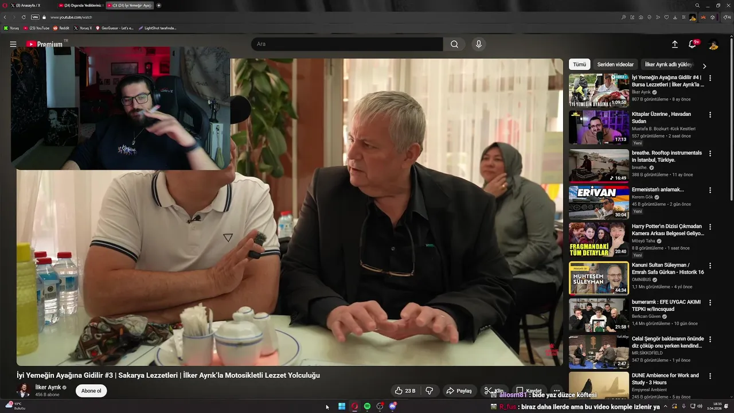Open Spotify from the taskbar
734x413 pixels.
click(x=367, y=406)
